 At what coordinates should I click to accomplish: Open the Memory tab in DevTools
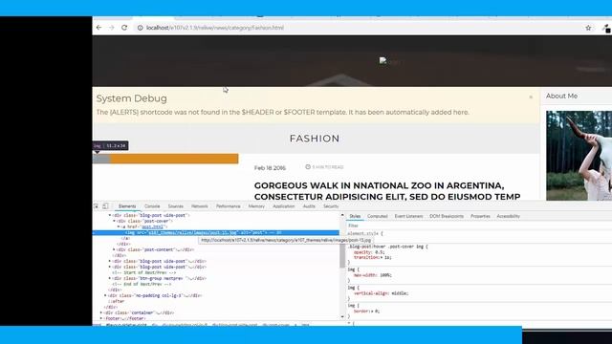256,206
